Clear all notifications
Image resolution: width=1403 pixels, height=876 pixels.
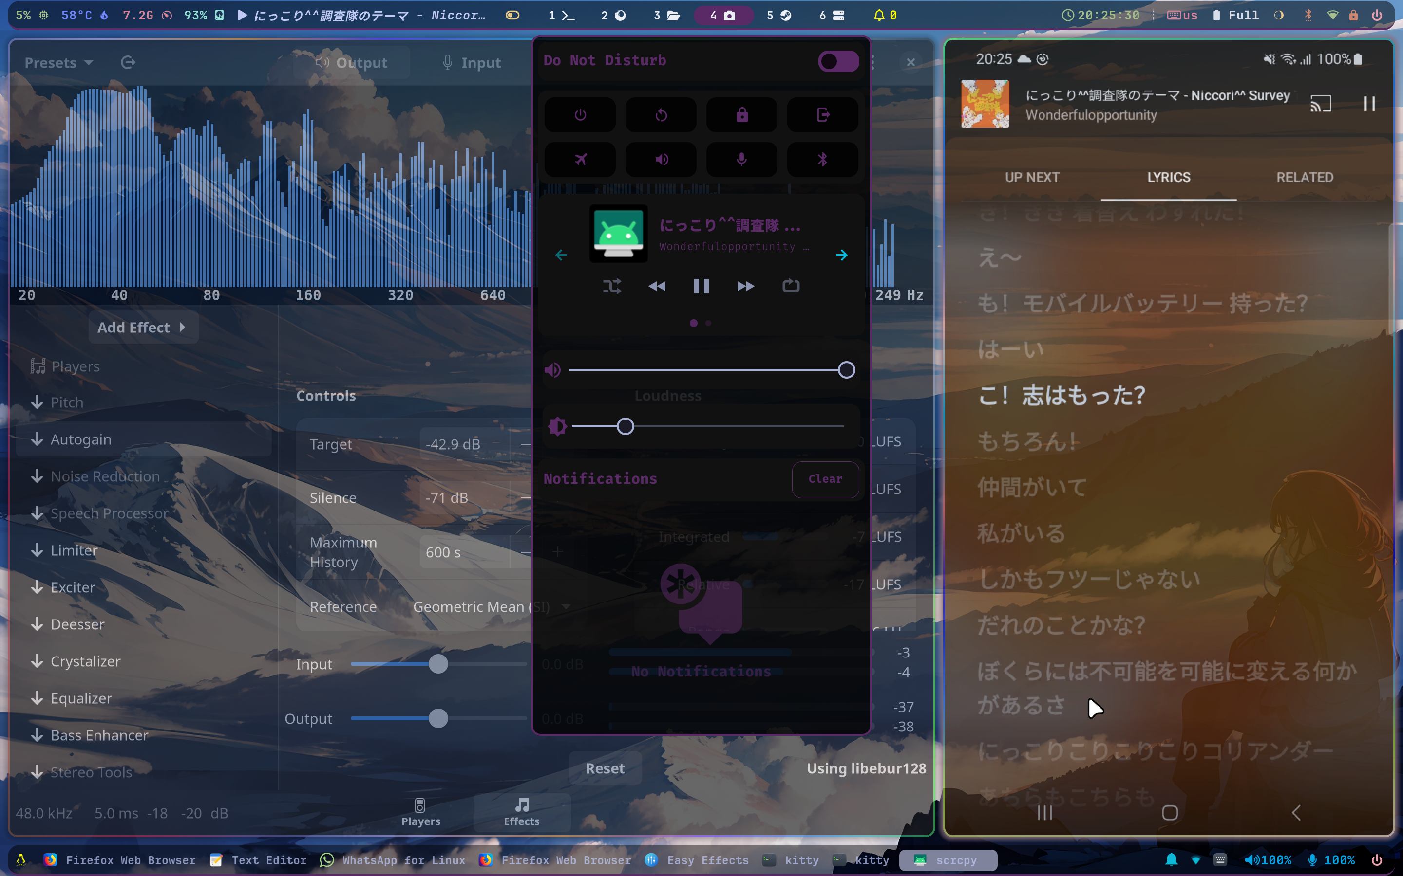(x=825, y=479)
